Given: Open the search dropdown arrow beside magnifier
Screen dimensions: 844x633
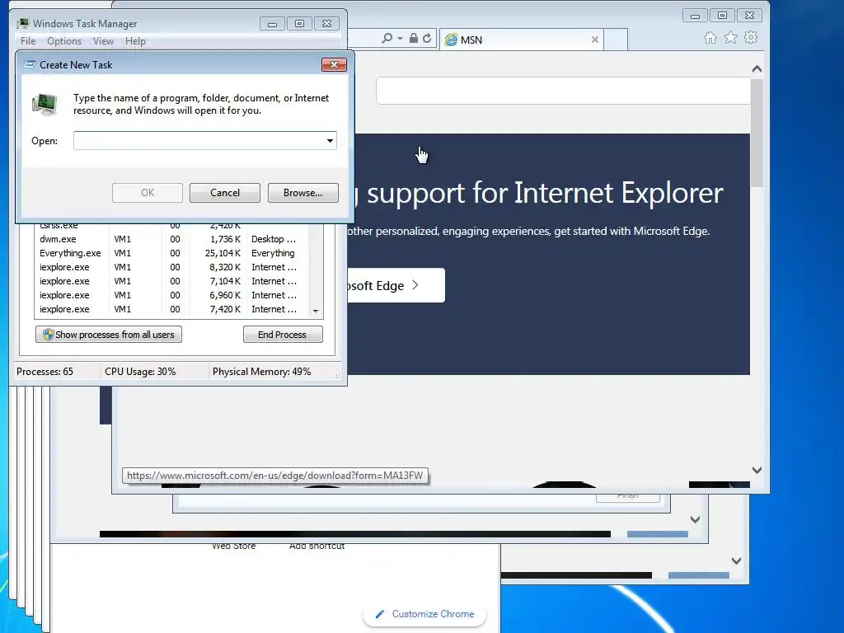Looking at the screenshot, I should click(400, 39).
